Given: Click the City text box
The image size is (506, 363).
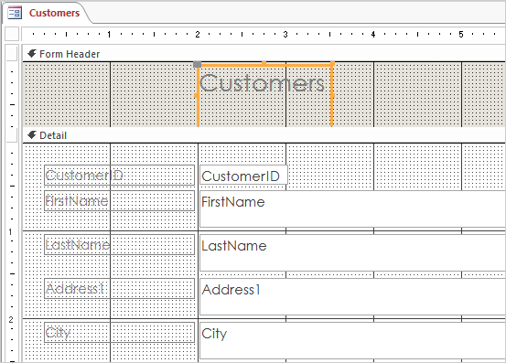Looking at the screenshot, I should pyautogui.click(x=352, y=340).
